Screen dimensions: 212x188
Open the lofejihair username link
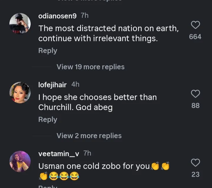[52, 85]
